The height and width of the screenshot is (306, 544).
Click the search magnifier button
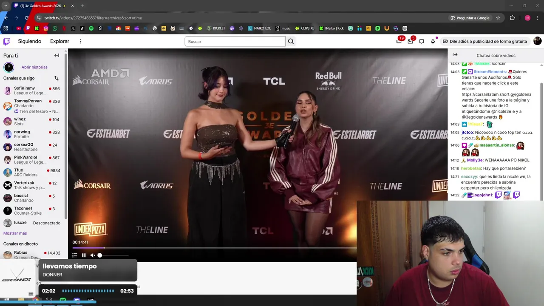click(291, 41)
